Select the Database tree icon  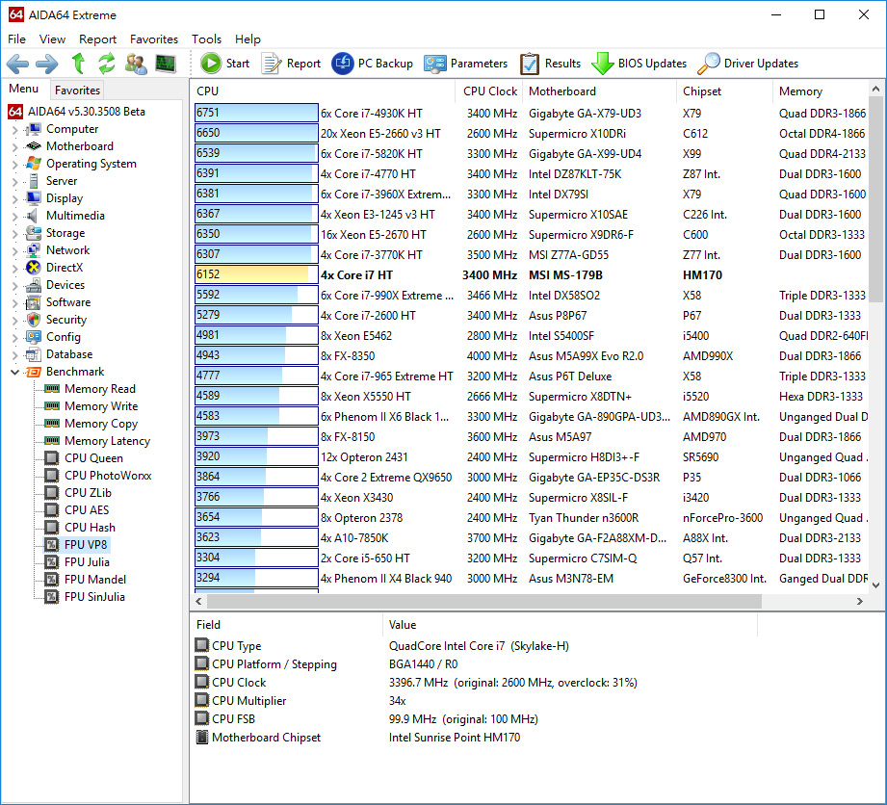click(34, 354)
